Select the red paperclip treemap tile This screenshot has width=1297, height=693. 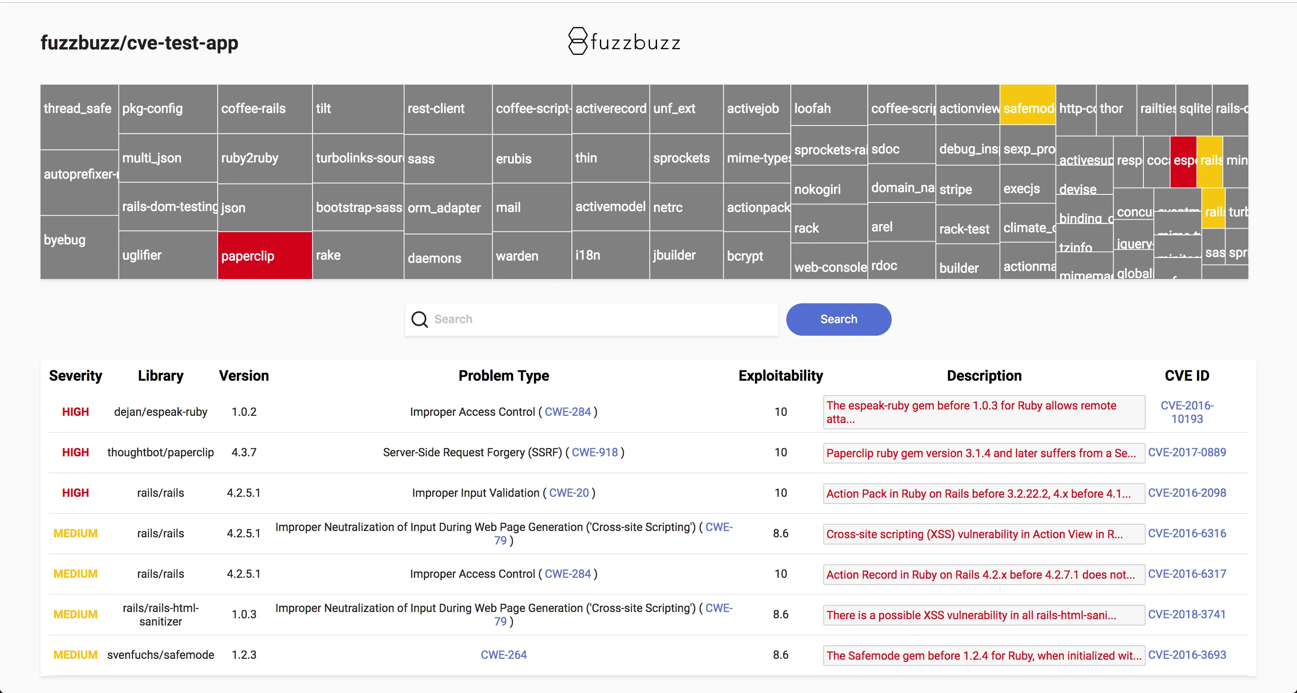pos(265,255)
